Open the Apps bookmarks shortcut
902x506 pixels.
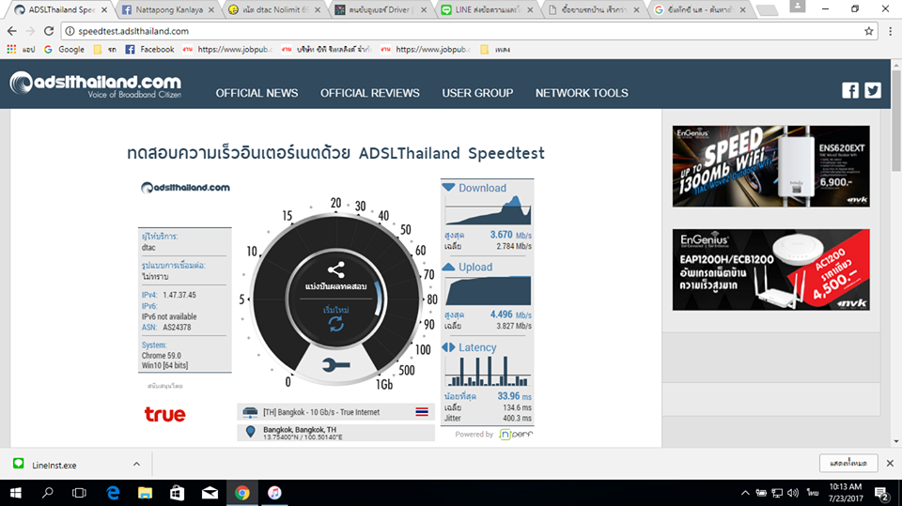pos(21,50)
